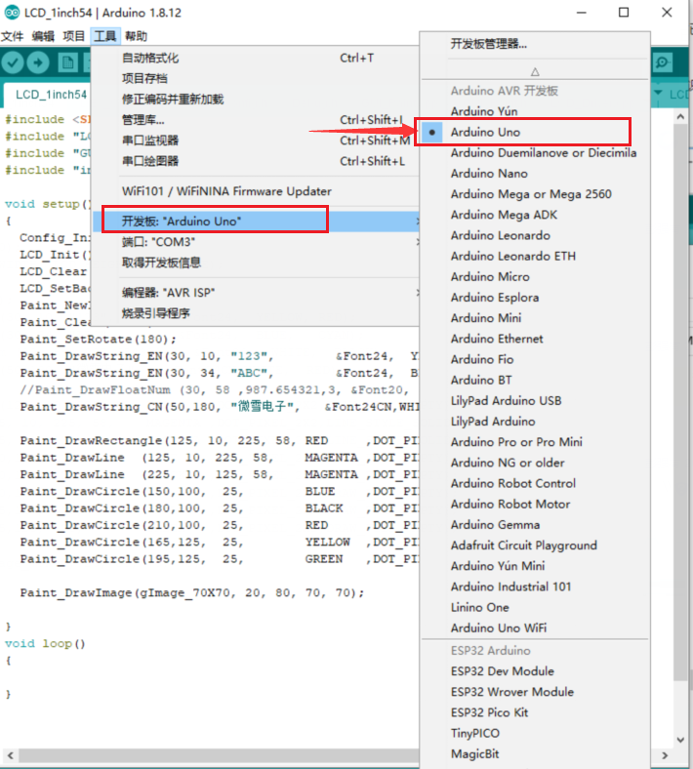Viewport: 693px width, 769px height.
Task: Click the editor vertical scrollbar up arrow
Action: 680,117
